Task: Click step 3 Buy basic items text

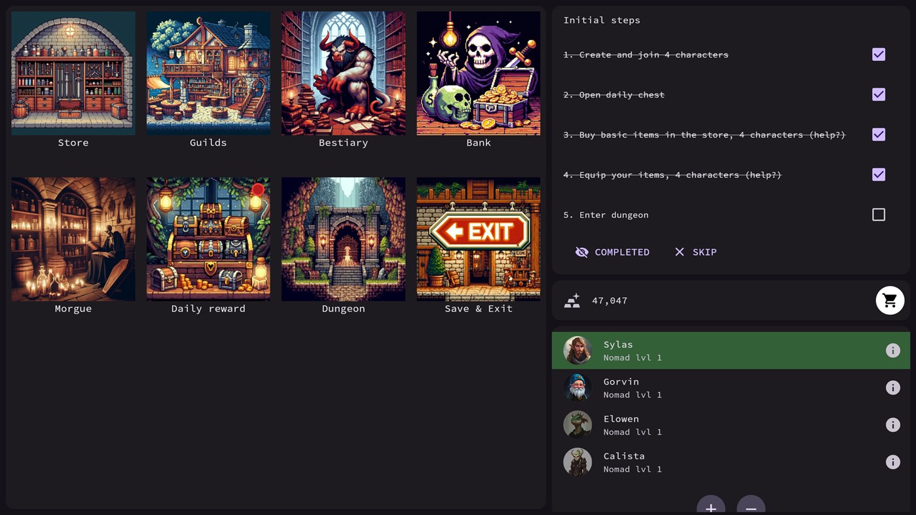Action: pos(705,135)
